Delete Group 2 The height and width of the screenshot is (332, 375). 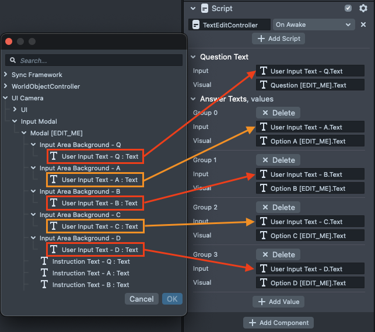coord(278,207)
